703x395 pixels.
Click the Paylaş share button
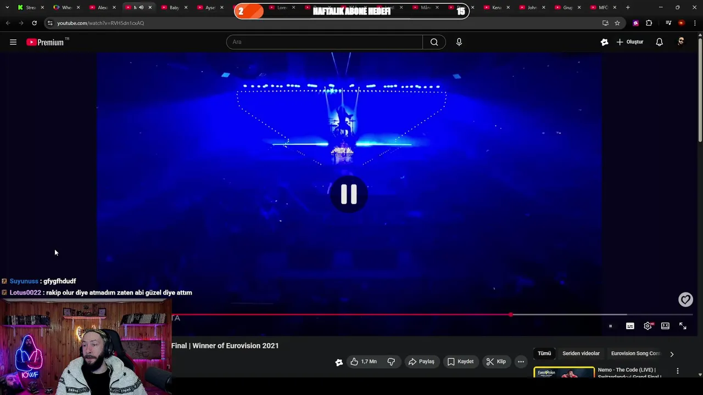pyautogui.click(x=421, y=362)
